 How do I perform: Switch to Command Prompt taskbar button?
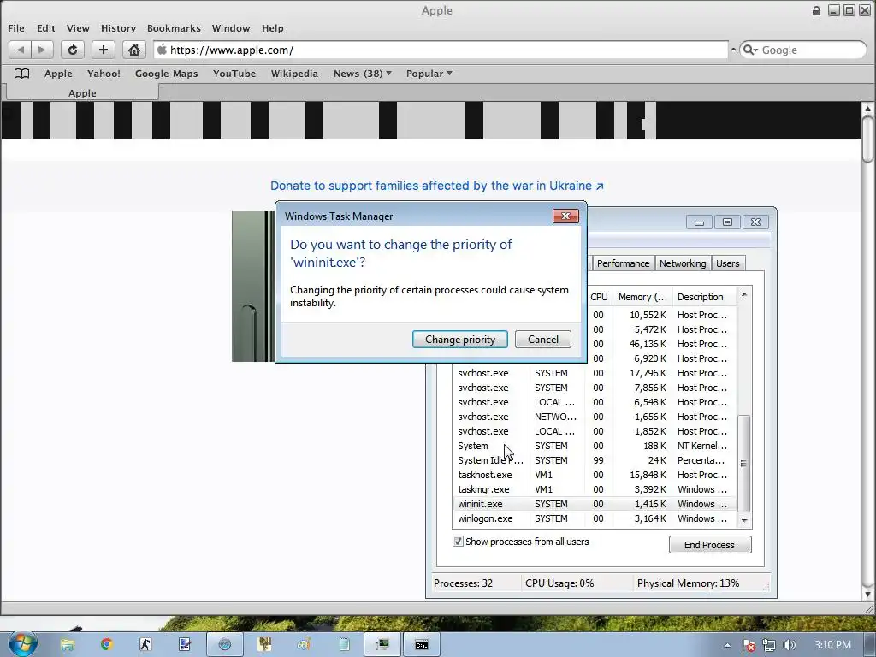[x=422, y=645]
